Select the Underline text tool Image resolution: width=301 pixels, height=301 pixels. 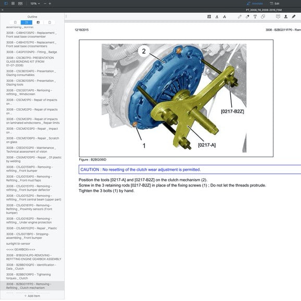click(217, 17)
